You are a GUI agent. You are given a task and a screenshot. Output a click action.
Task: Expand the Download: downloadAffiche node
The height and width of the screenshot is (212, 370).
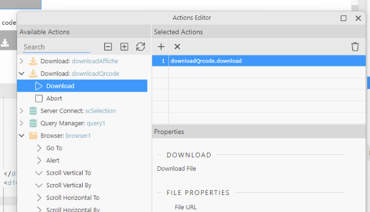(22, 61)
